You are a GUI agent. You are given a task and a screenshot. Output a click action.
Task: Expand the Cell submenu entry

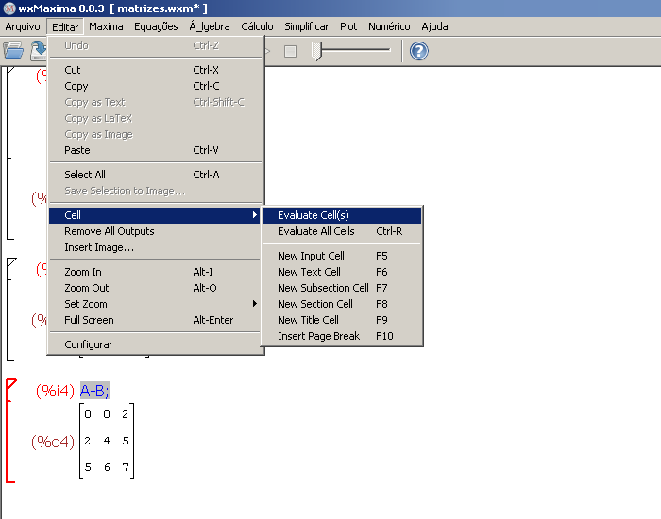pos(155,215)
